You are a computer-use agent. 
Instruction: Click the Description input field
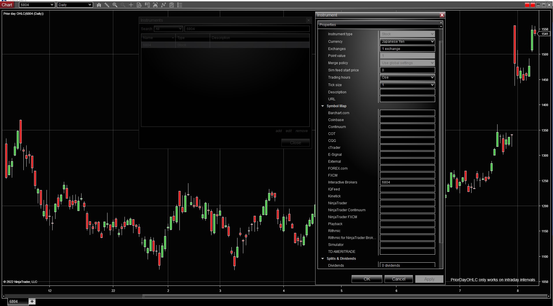(407, 92)
